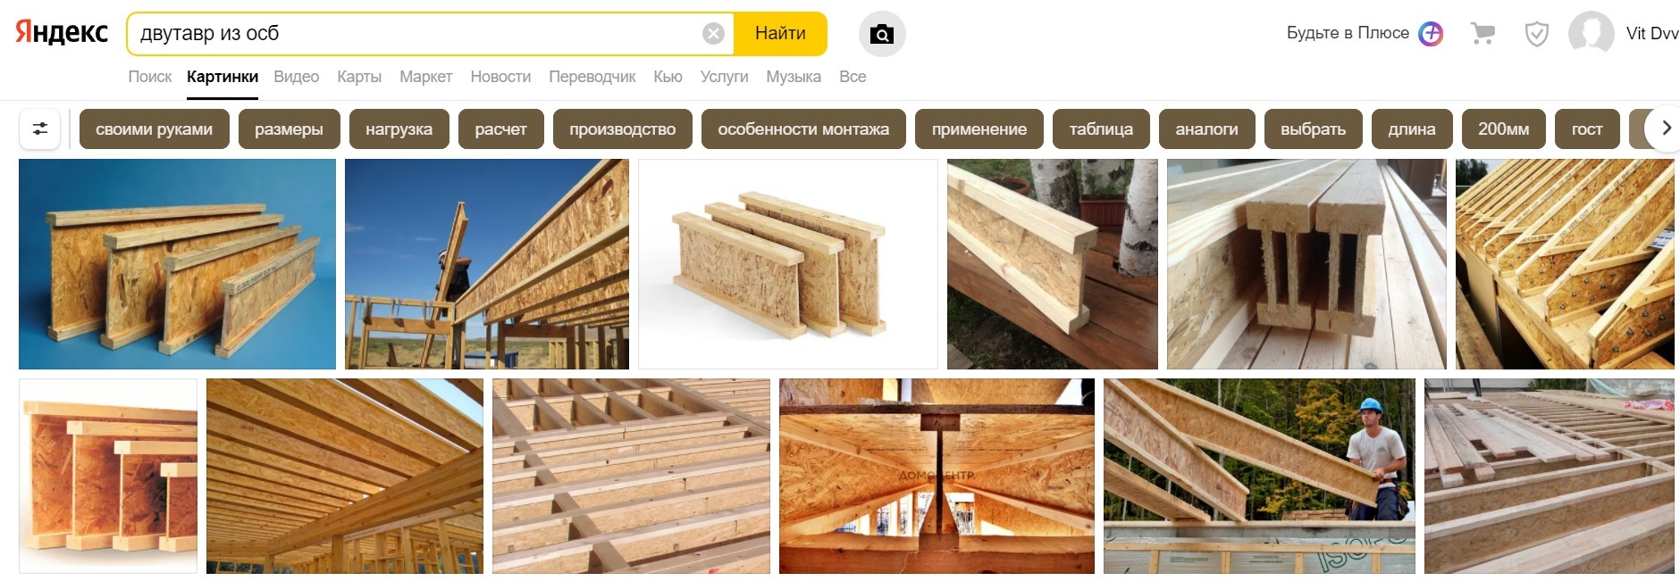Switch to the Видео tab
This screenshot has width=1680, height=581.
(296, 77)
